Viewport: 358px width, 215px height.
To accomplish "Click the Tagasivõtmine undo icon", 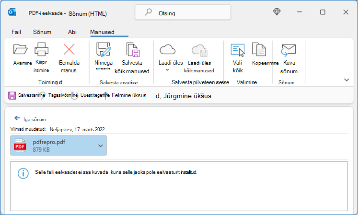I will (42, 95).
